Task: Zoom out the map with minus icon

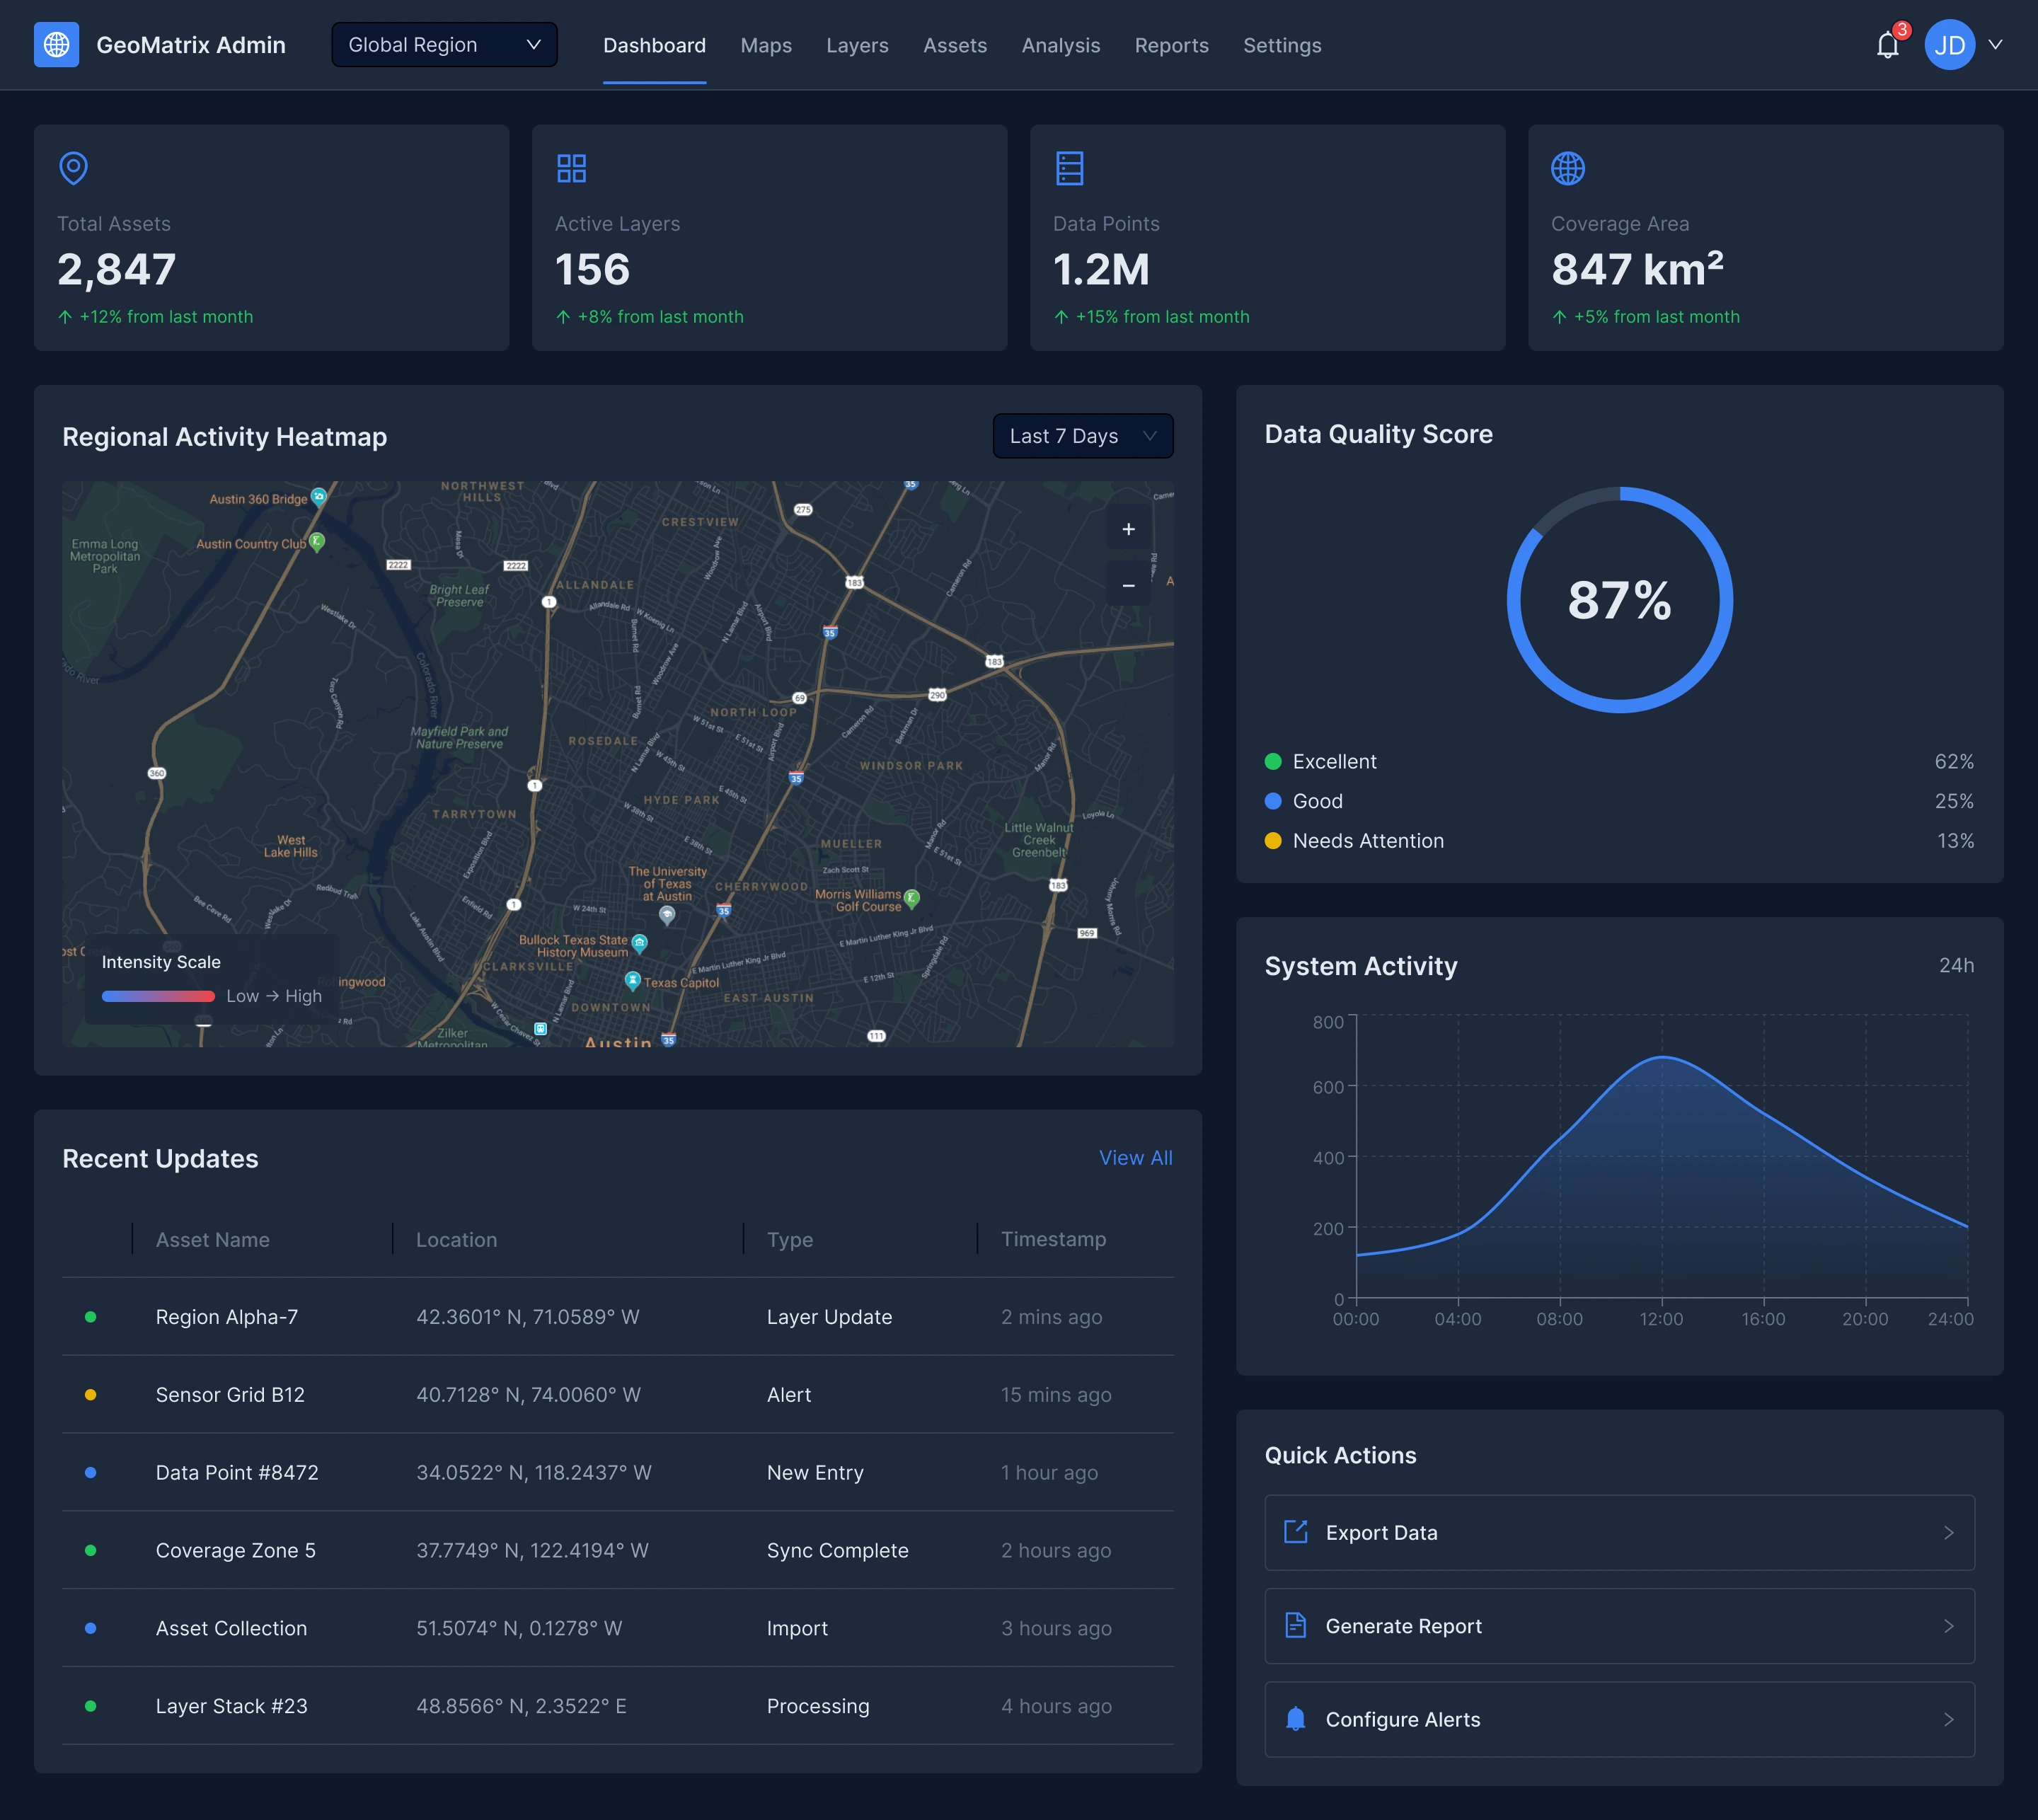Action: coord(1128,585)
